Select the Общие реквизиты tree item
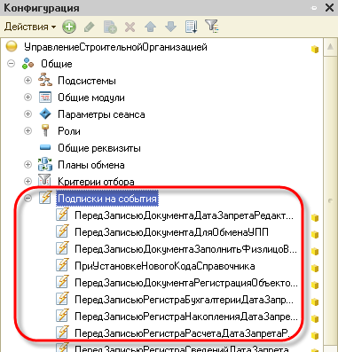The image size is (338, 352). 99,148
